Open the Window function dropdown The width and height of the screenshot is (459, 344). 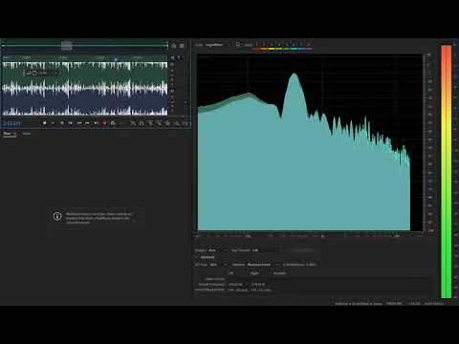(263, 265)
